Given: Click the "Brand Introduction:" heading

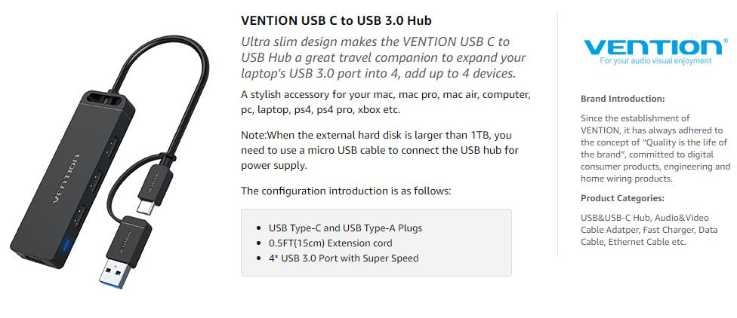Looking at the screenshot, I should tap(622, 99).
